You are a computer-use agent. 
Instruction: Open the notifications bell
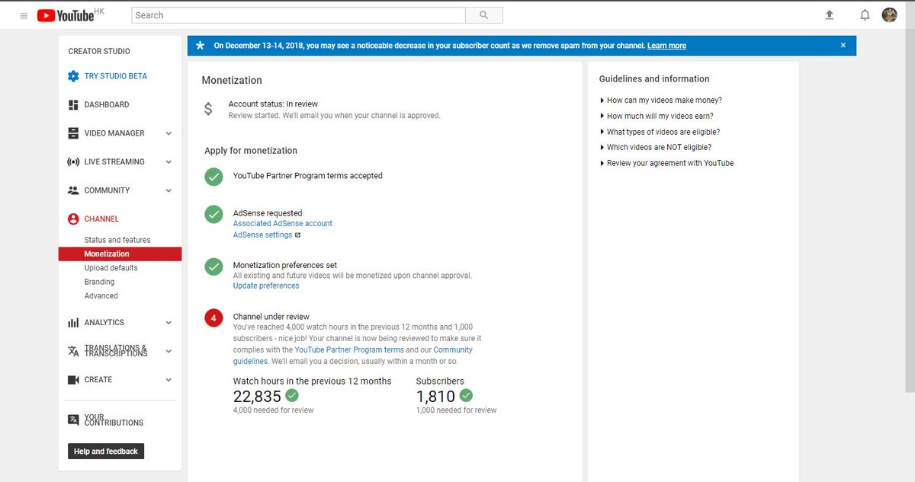click(x=865, y=15)
